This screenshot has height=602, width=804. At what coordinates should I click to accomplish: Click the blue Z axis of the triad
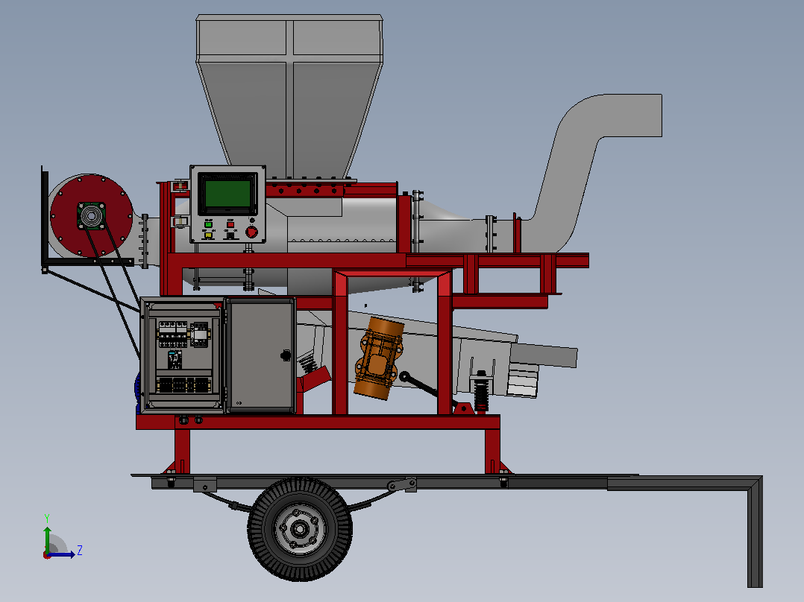click(x=62, y=554)
